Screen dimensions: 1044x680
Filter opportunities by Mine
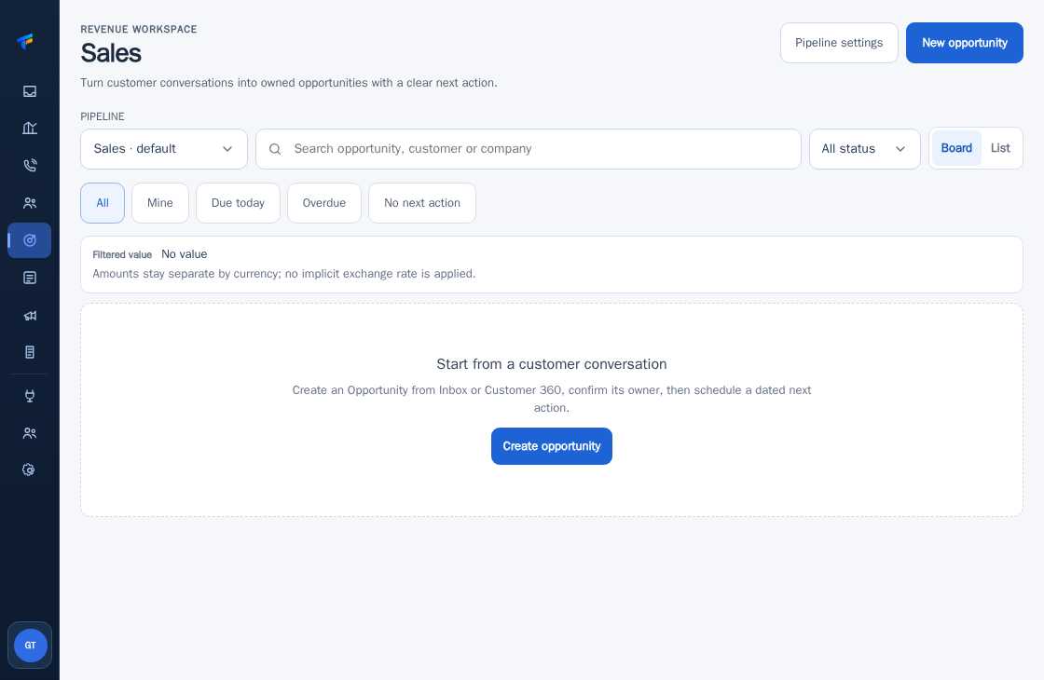point(159,203)
